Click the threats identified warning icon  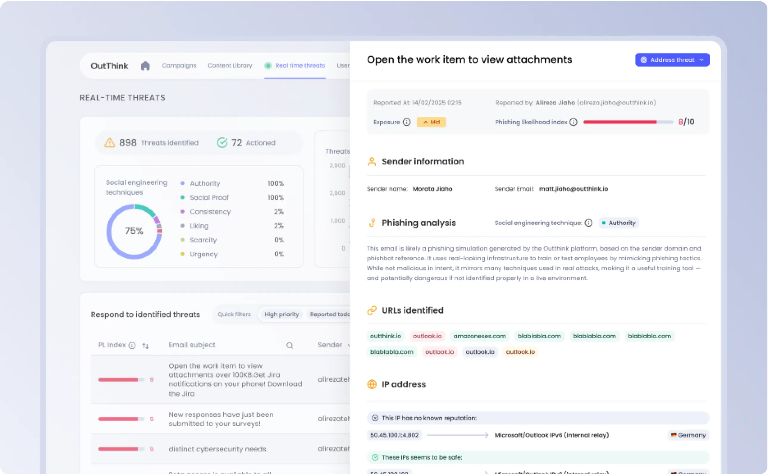point(110,143)
